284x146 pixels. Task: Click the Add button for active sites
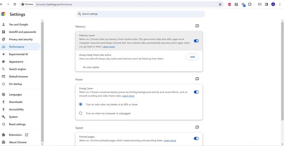pos(192,57)
